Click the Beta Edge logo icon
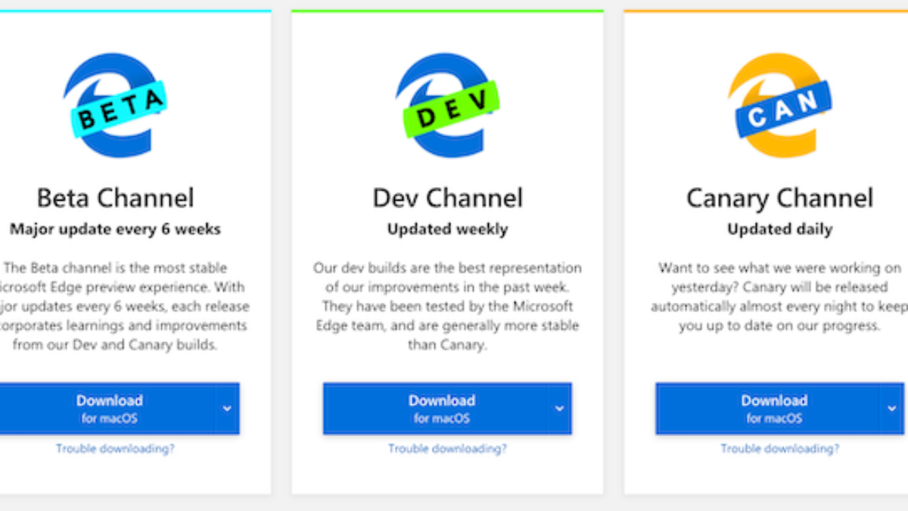The height and width of the screenshot is (511, 908). click(x=114, y=106)
